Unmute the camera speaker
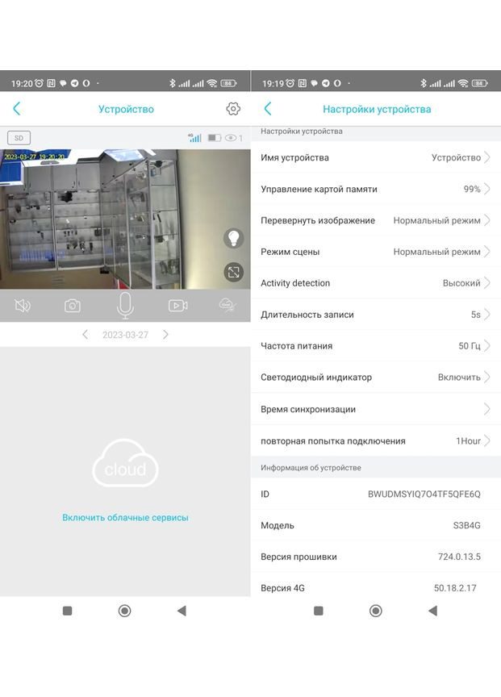 click(23, 306)
